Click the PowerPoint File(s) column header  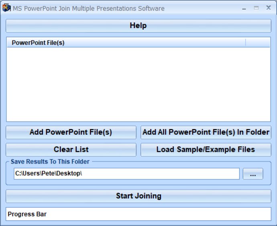pyautogui.click(x=126, y=42)
